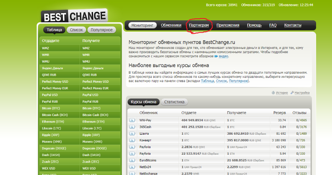Select the Список tab in left panel
This screenshot has width=332, height=175.
click(x=76, y=30)
